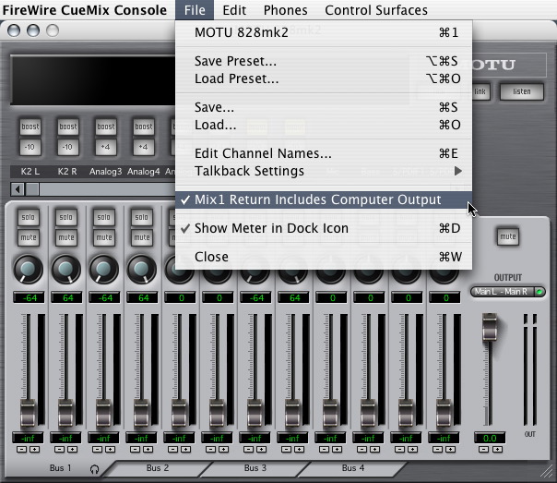Mute the master output

pyautogui.click(x=508, y=236)
